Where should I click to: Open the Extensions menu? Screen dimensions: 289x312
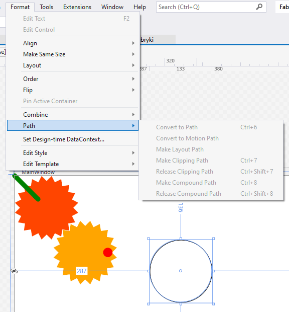click(x=77, y=7)
